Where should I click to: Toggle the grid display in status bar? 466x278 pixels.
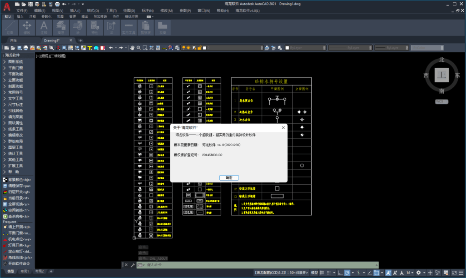click(x=322, y=273)
